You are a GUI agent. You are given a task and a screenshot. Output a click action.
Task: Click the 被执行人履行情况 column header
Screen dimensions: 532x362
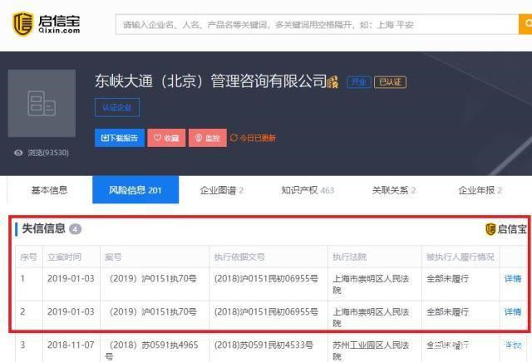461,257
